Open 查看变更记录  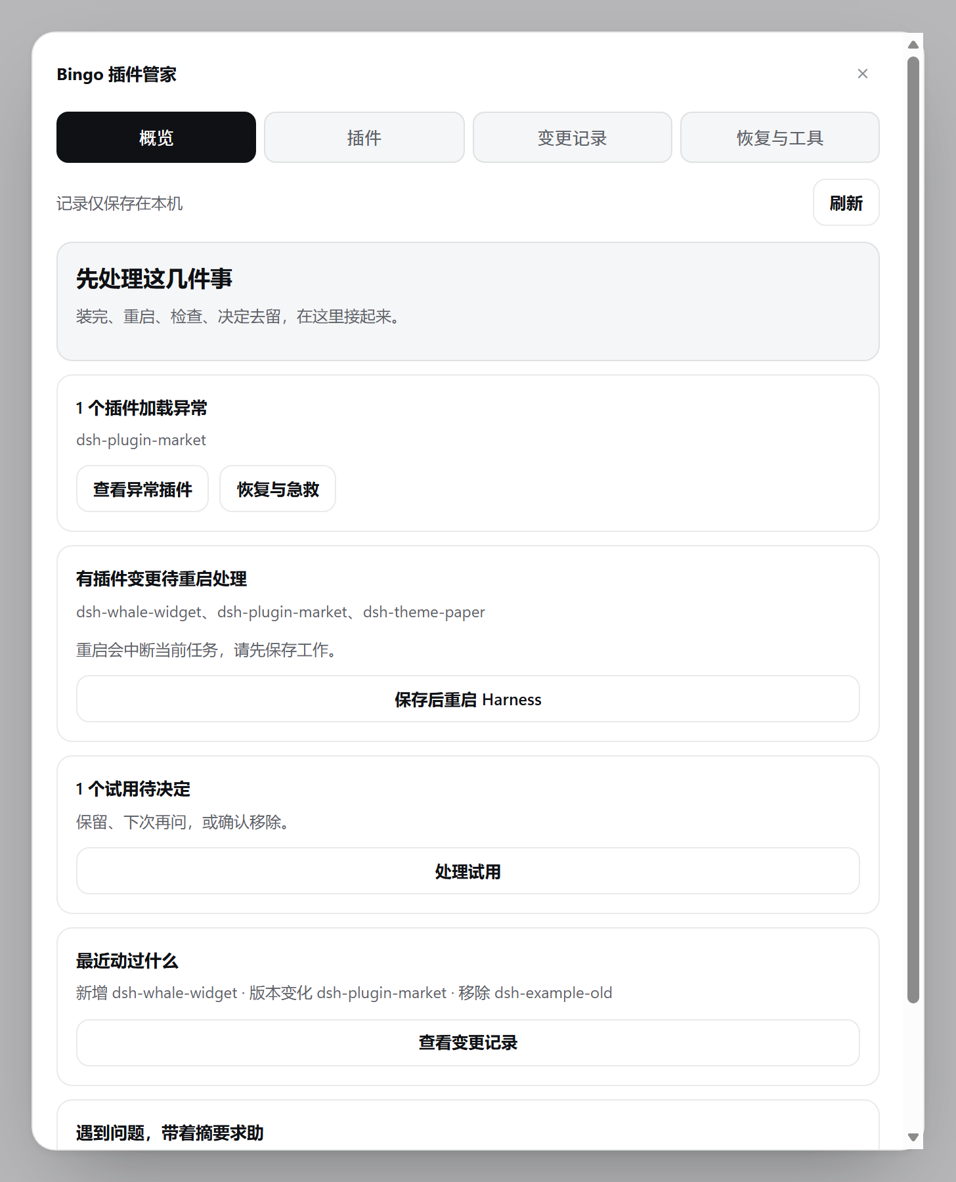point(468,1043)
